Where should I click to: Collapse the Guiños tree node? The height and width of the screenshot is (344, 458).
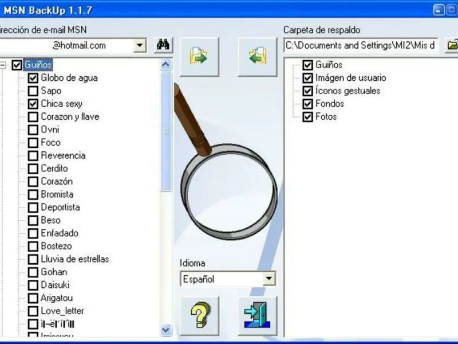click(x=3, y=65)
